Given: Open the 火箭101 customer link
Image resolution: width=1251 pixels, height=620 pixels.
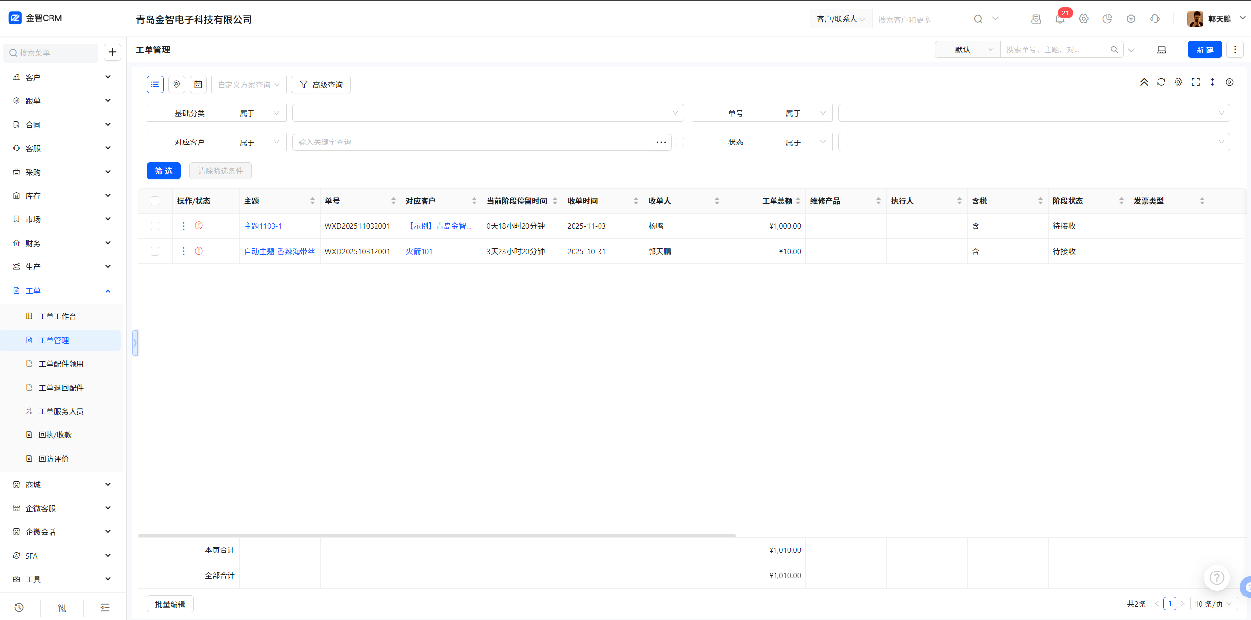Looking at the screenshot, I should (419, 251).
